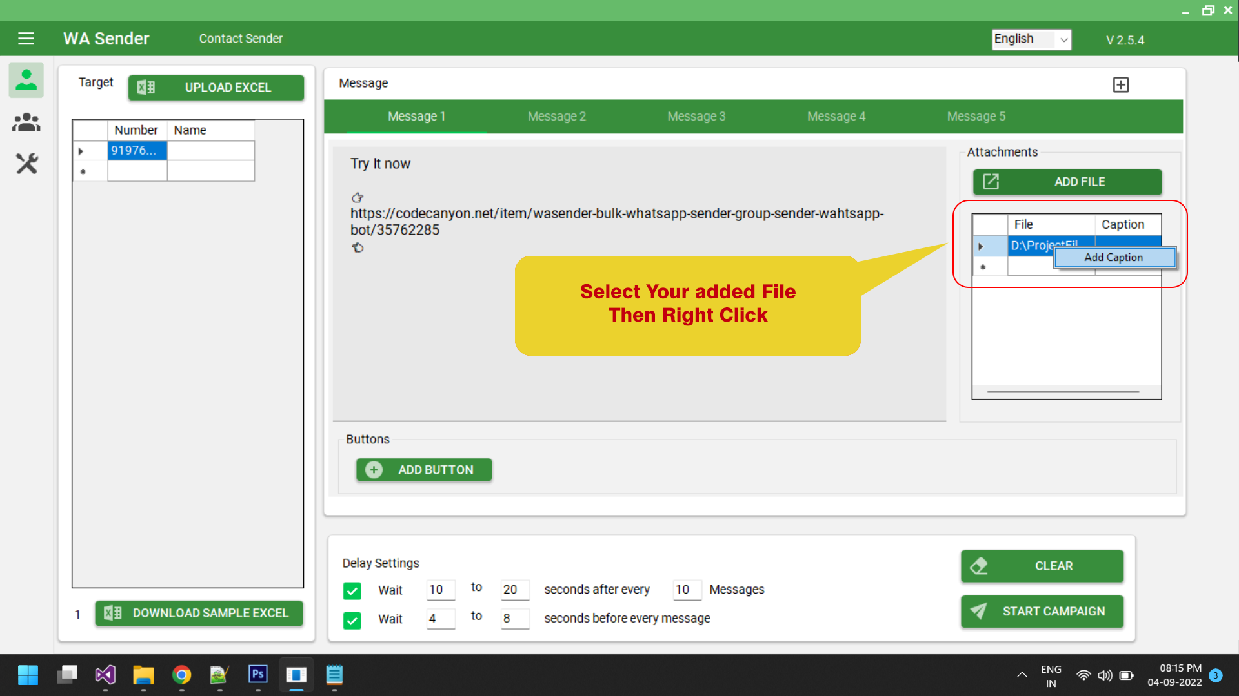Click the attachments horizontal scrollbar
Screen dimensions: 1239x696
point(1062,392)
